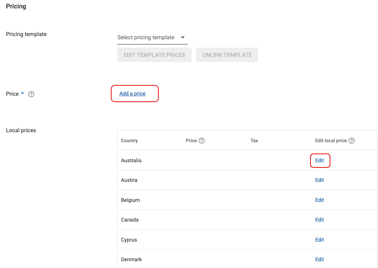Edit the local price for Canada
378x268 pixels.
320,220
